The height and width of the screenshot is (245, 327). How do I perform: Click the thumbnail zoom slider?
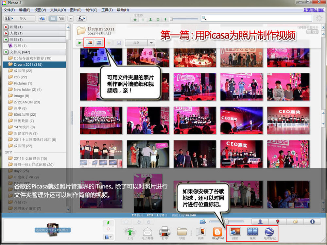point(227,221)
